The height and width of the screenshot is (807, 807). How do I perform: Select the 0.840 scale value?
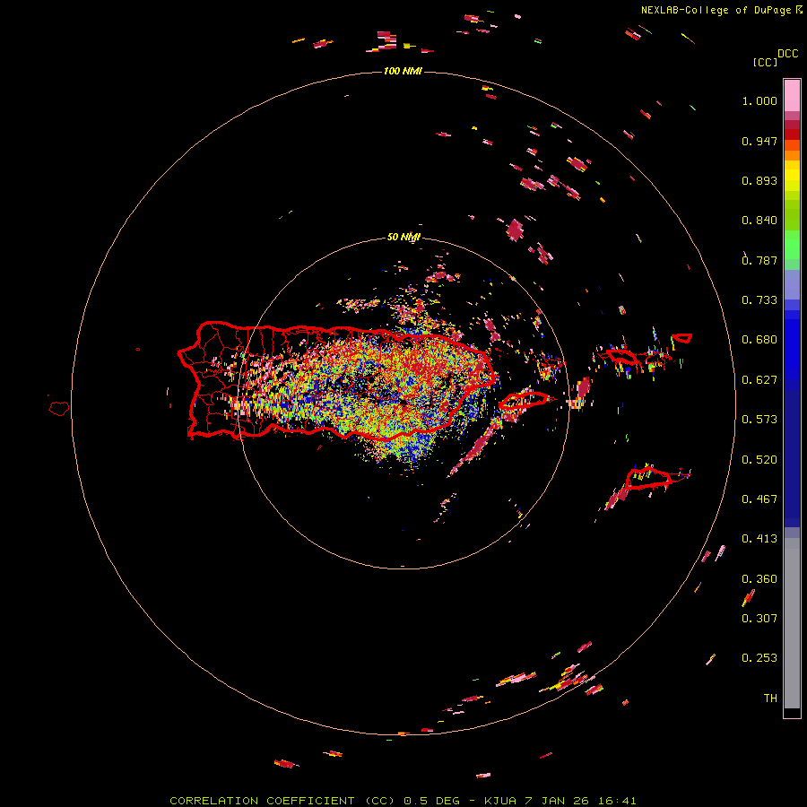759,221
